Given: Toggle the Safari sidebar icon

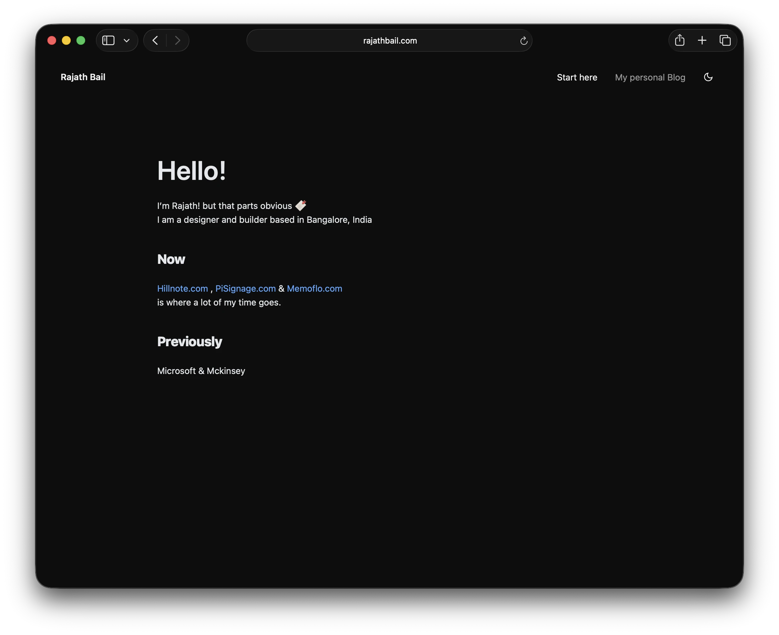Looking at the screenshot, I should (108, 40).
